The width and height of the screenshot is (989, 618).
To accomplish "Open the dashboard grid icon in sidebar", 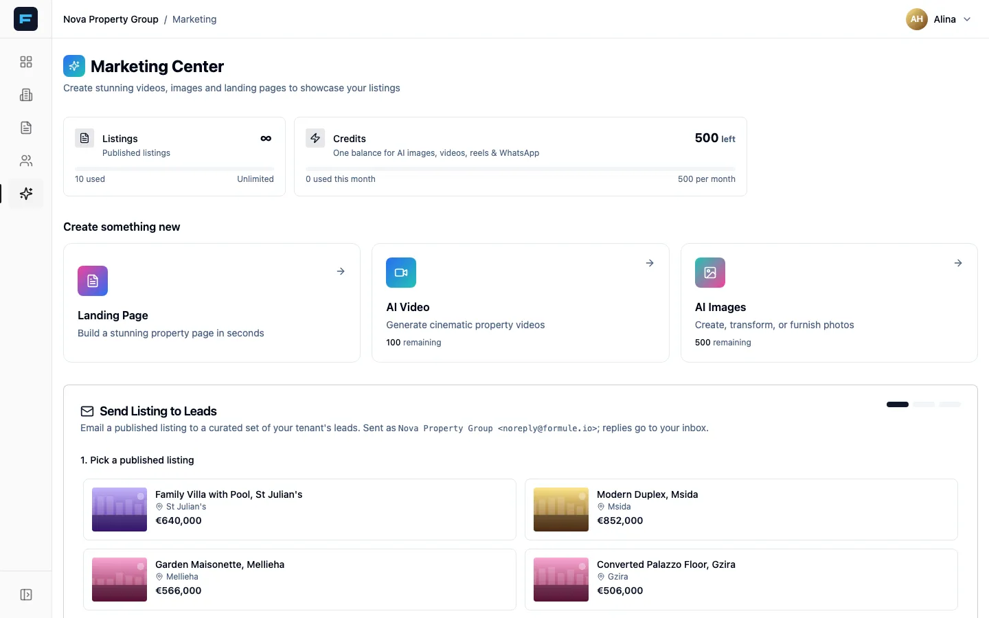I will tap(26, 62).
